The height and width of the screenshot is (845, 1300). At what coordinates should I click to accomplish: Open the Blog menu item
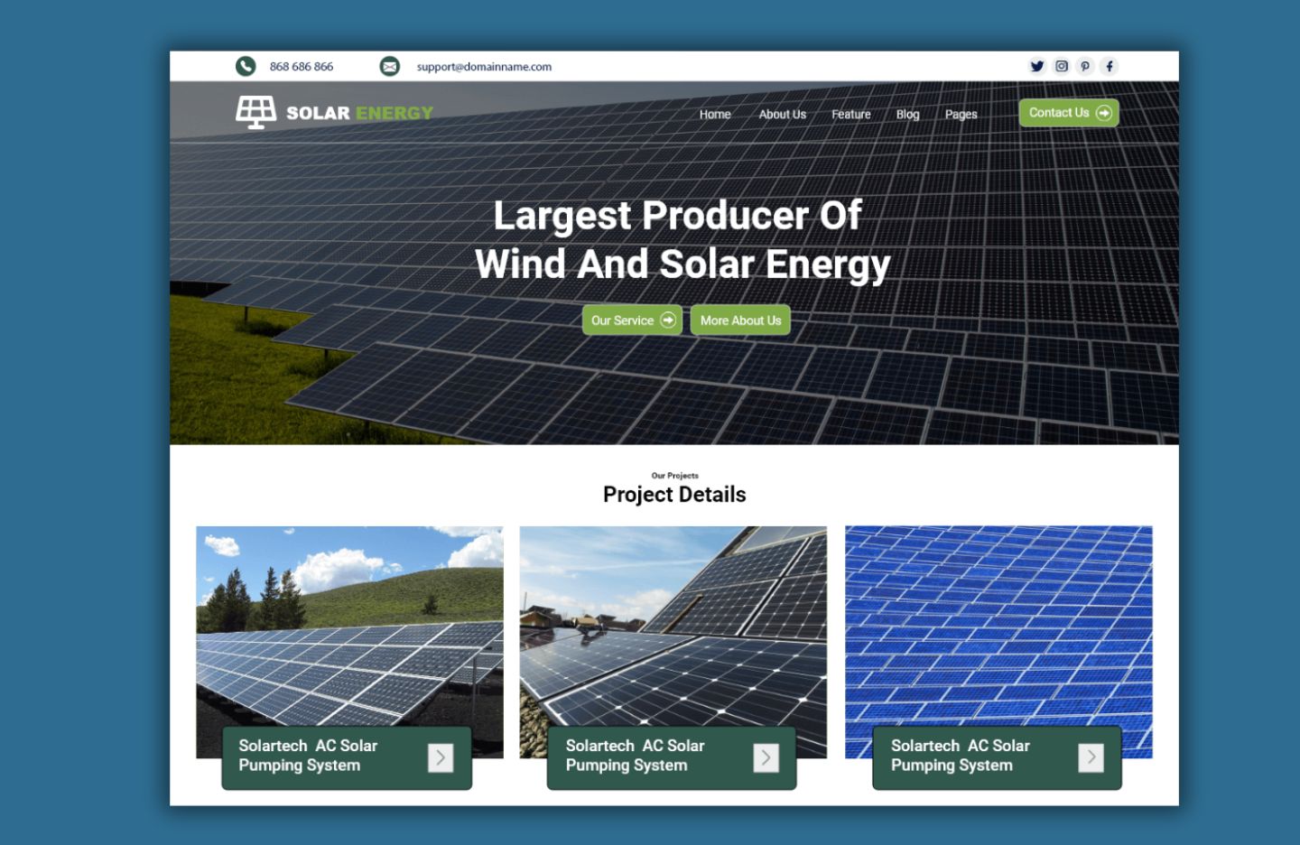click(x=907, y=115)
